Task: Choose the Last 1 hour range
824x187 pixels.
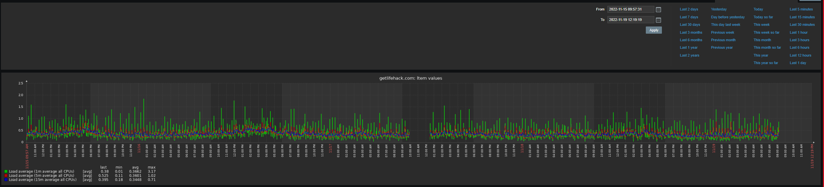Action: click(x=798, y=32)
